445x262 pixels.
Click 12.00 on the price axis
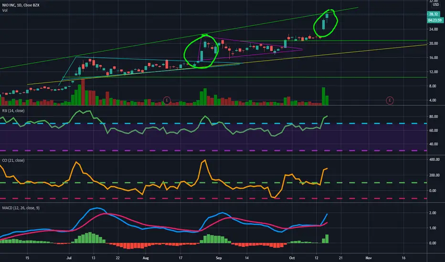tap(434, 71)
